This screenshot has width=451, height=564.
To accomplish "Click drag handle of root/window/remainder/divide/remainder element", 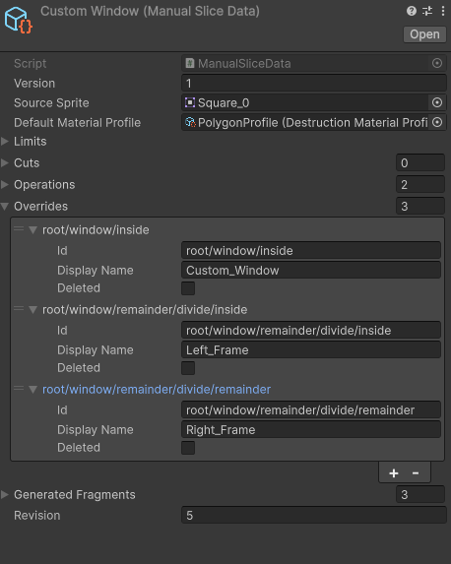I will 19,388.
